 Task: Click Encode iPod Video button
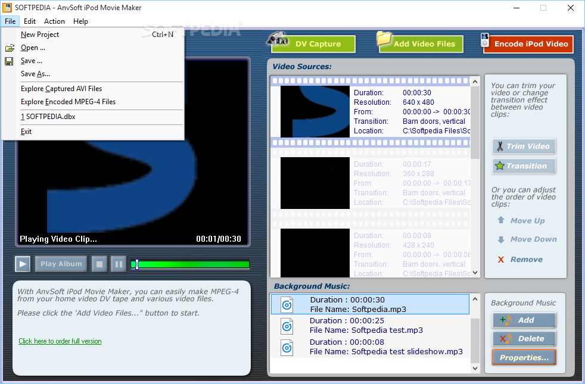tap(528, 44)
